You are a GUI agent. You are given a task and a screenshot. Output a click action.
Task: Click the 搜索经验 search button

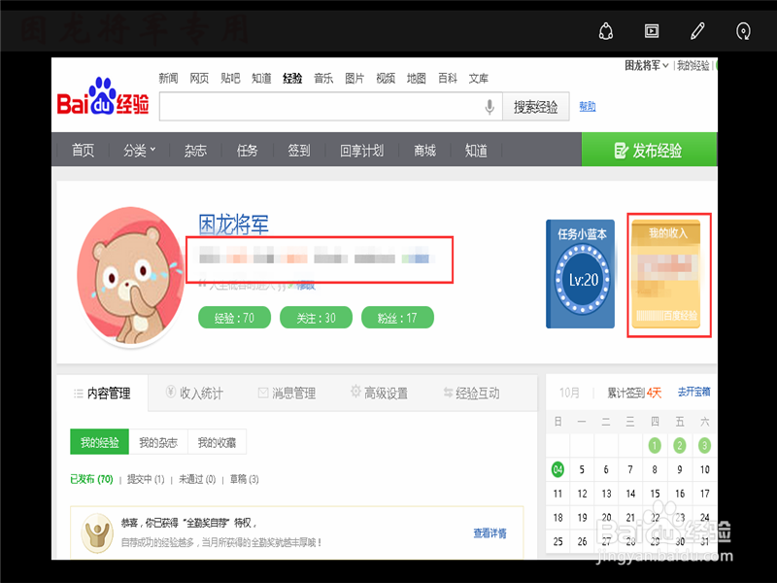[x=535, y=107]
